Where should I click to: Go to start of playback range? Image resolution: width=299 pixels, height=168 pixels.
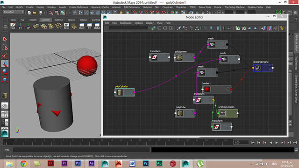252,143
